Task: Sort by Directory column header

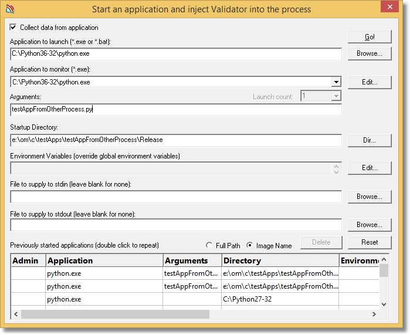Action: tap(280, 260)
